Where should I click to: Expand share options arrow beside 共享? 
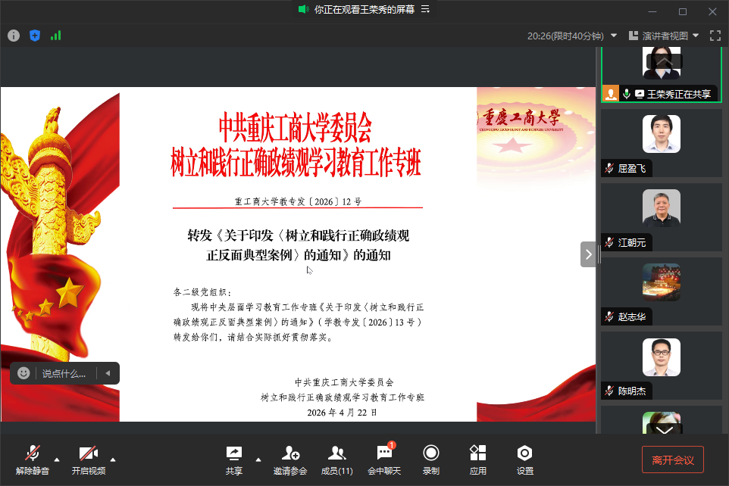[x=258, y=460]
